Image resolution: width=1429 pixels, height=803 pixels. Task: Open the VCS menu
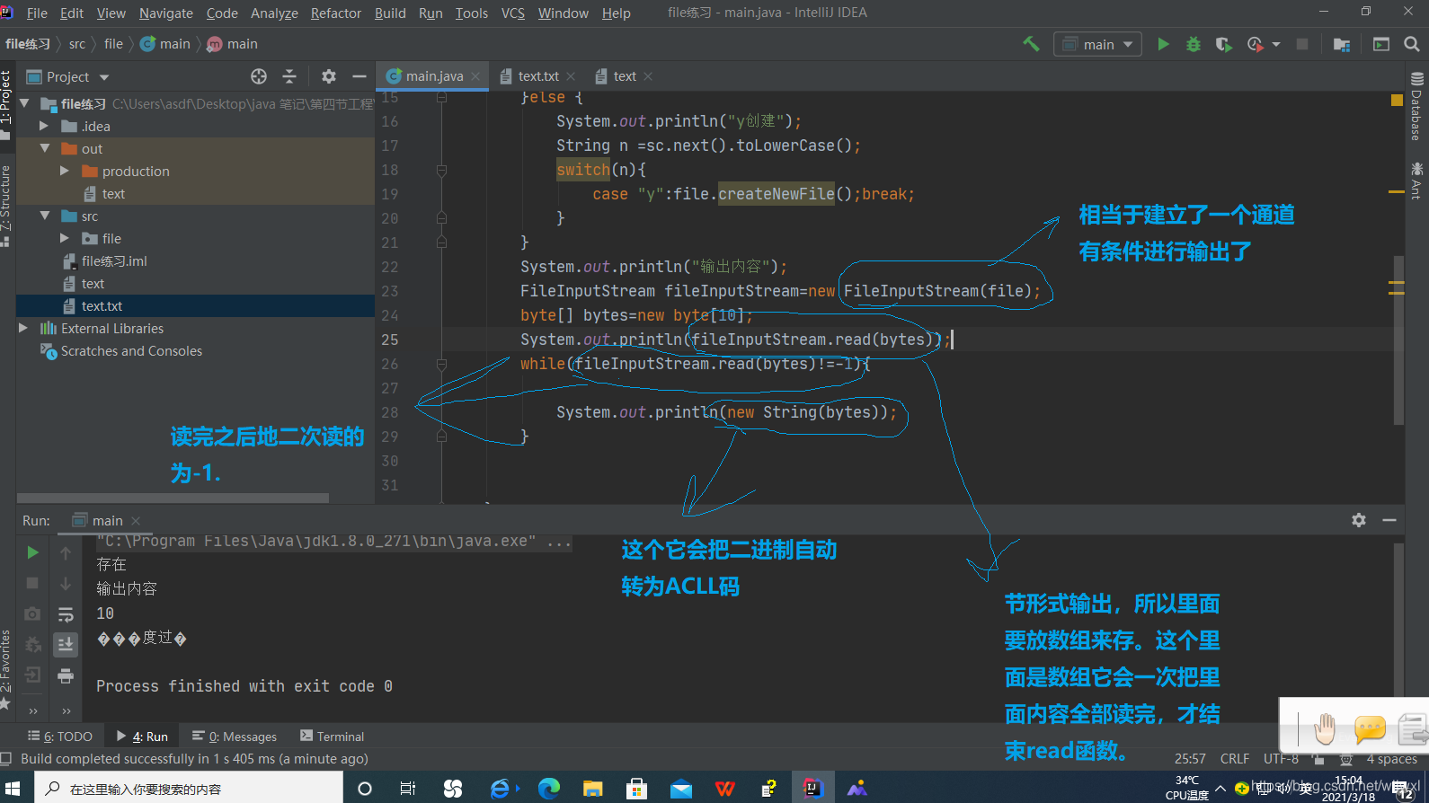[513, 13]
